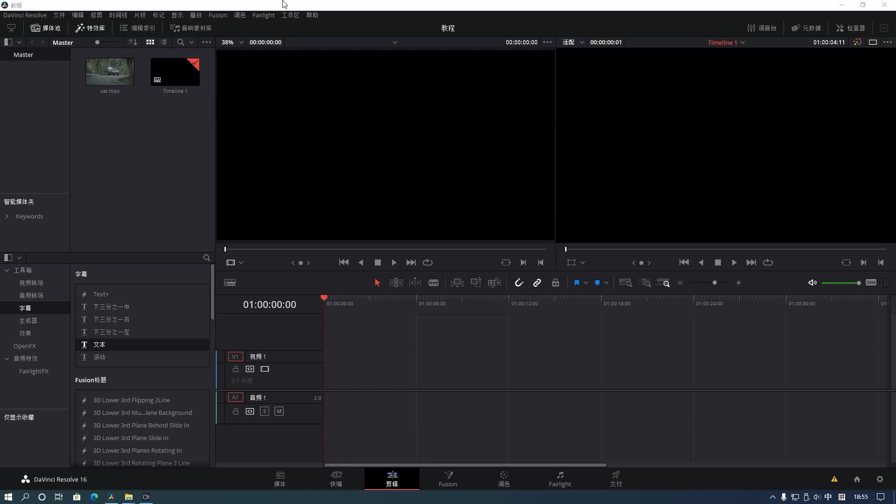Viewport: 896px width, 504px height.
Task: Mute audio with the speaker icon
Action: click(812, 283)
